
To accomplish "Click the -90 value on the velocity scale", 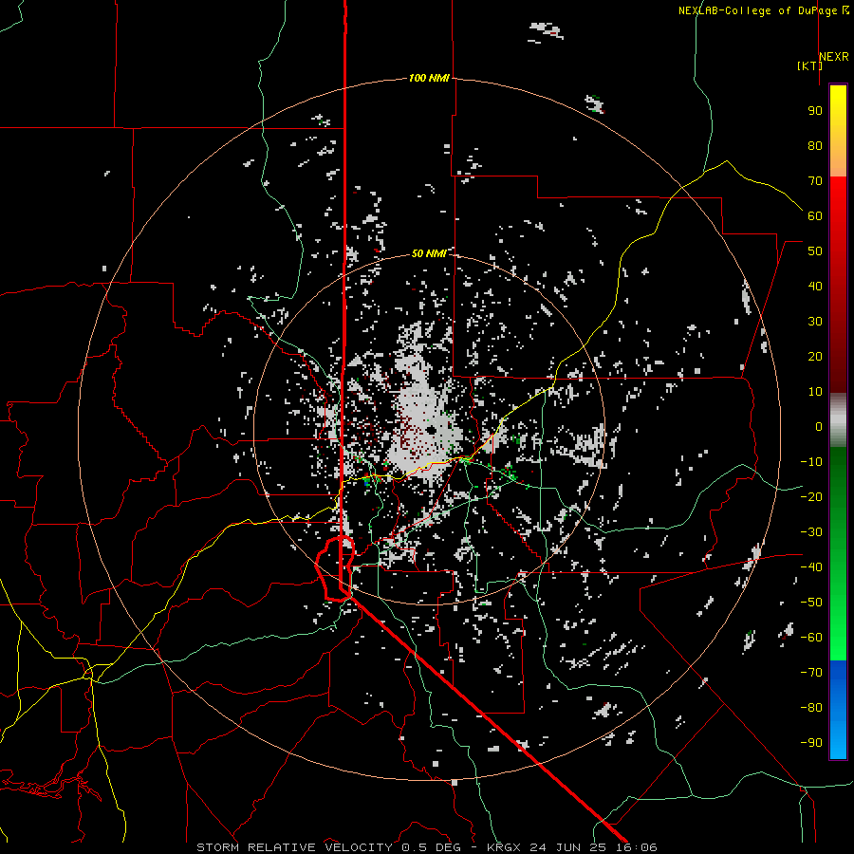I will [811, 743].
